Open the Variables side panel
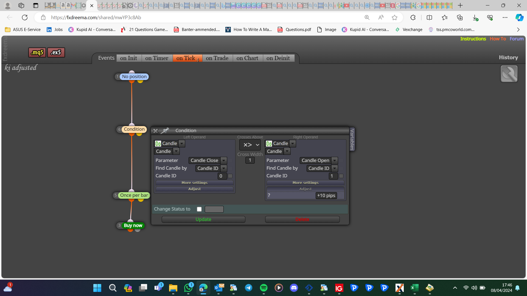This screenshot has height=296, width=527. (352, 139)
